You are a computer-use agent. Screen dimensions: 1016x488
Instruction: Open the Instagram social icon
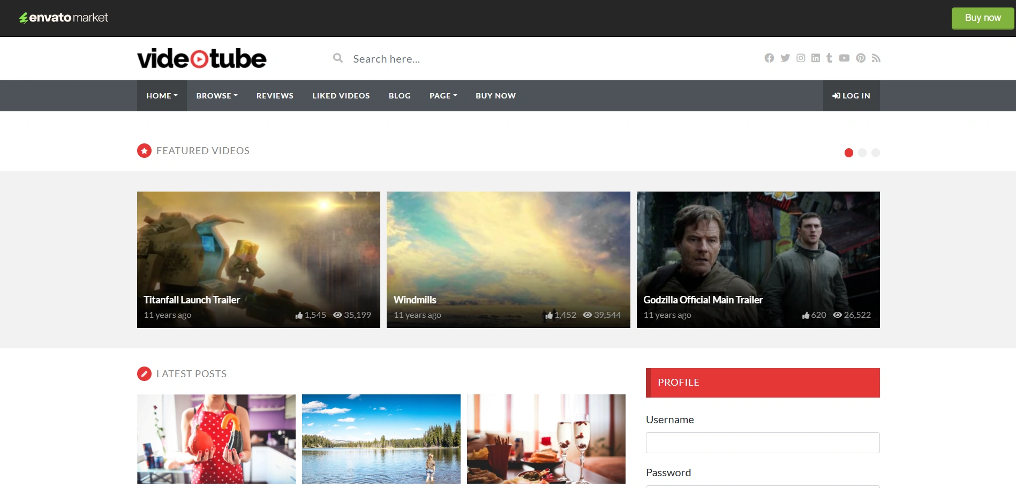[x=801, y=58]
